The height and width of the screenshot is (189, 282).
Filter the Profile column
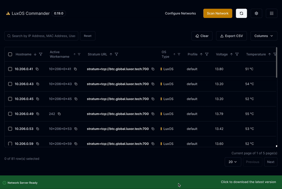pos(207,54)
